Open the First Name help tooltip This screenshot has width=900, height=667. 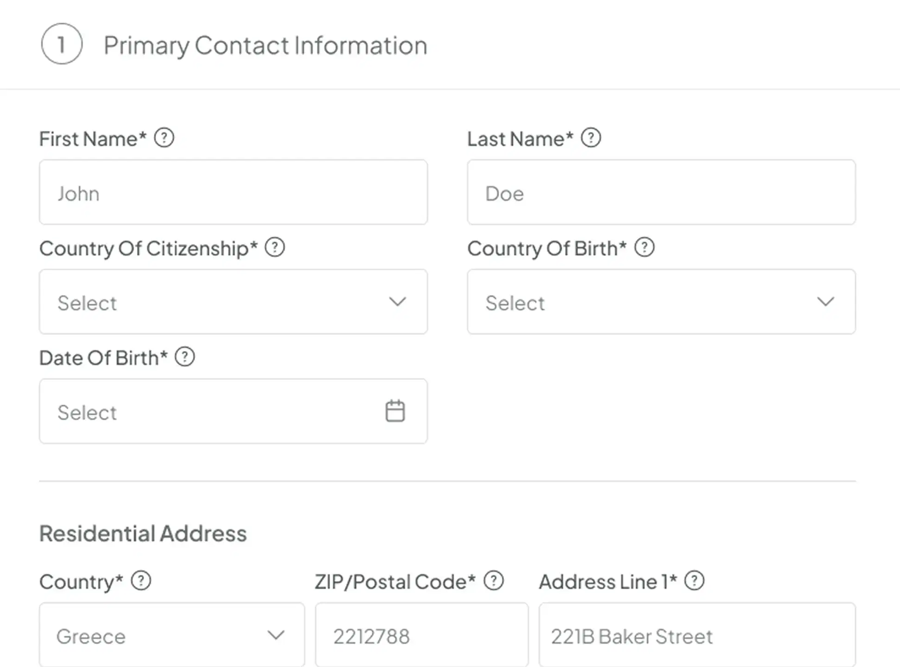164,138
